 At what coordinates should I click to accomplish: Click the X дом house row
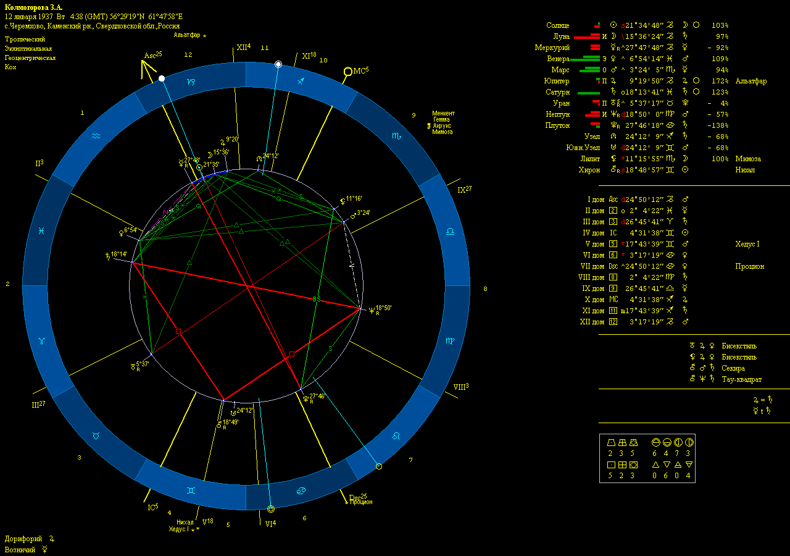click(638, 300)
